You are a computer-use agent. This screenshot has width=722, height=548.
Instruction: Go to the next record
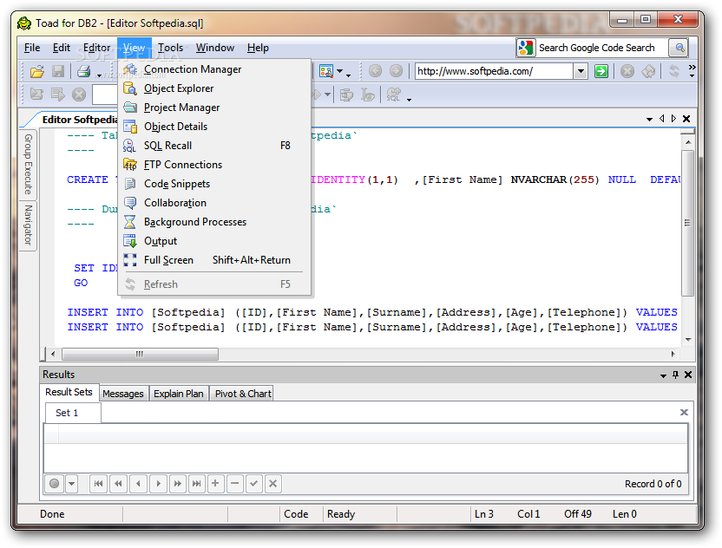tap(158, 484)
